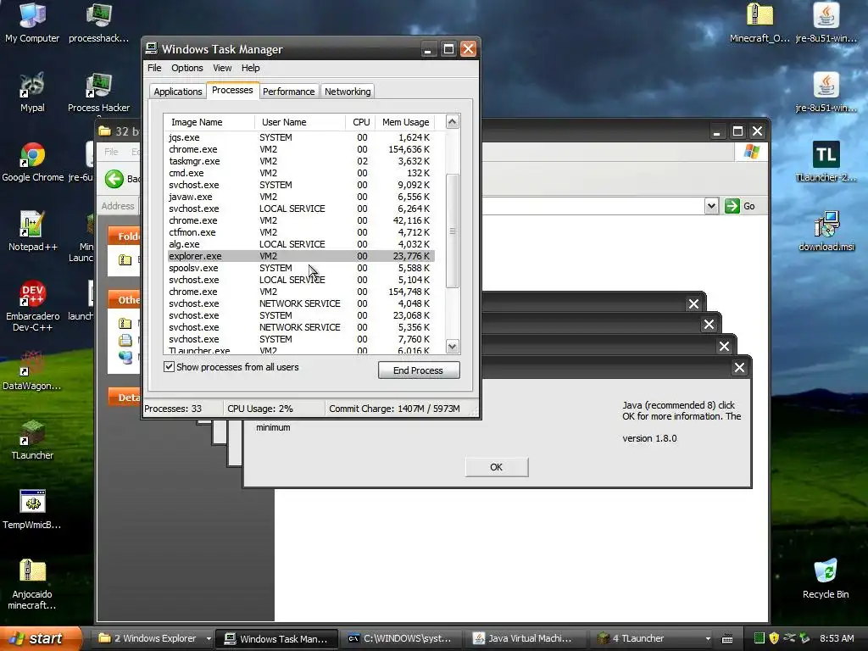Open Notepad++ desktop shortcut
The image size is (868, 651).
[x=32, y=231]
